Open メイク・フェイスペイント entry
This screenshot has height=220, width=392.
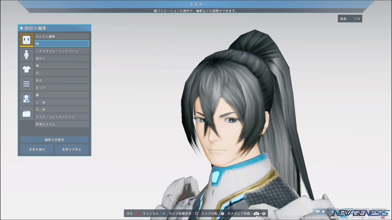pyautogui.click(x=62, y=117)
